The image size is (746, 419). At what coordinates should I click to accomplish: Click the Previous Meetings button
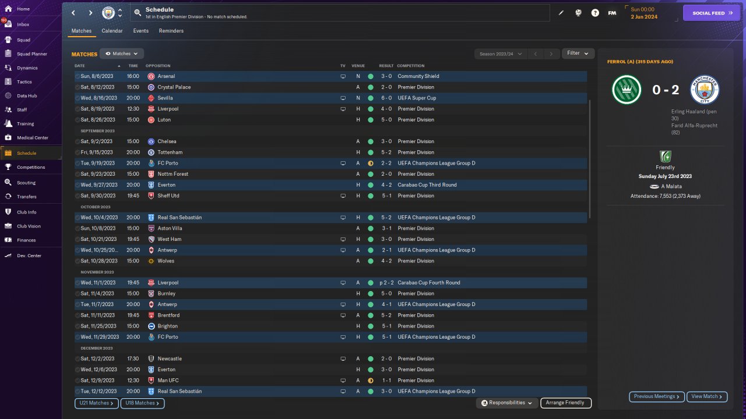tap(657, 396)
